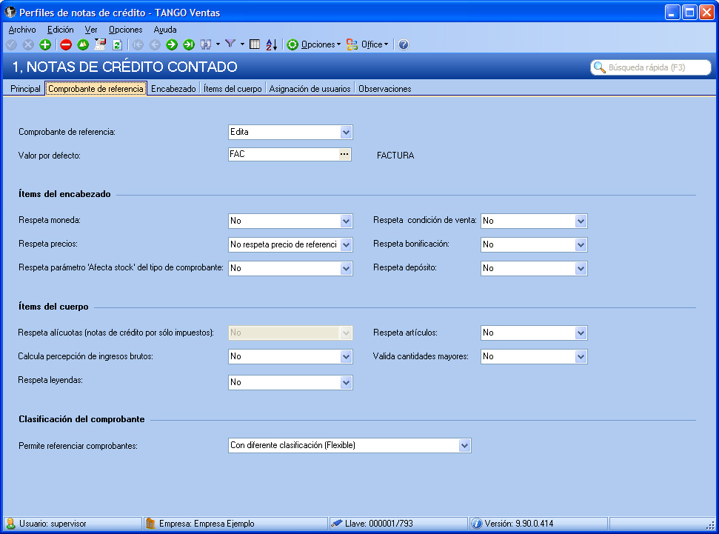This screenshot has width=719, height=534.
Task: Click the refresh document toolbar icon
Action: 117,44
